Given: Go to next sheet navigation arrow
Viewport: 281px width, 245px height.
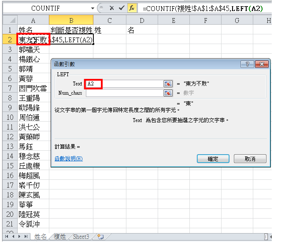Looking at the screenshot, I should (19, 237).
